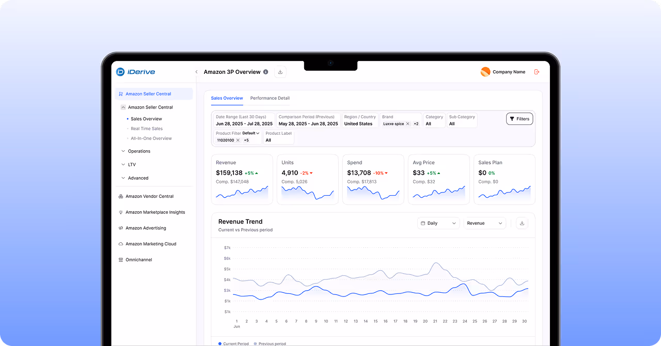Screen dimensions: 661x346
Task: Click the $159,138 revenue value
Action: [x=229, y=173]
